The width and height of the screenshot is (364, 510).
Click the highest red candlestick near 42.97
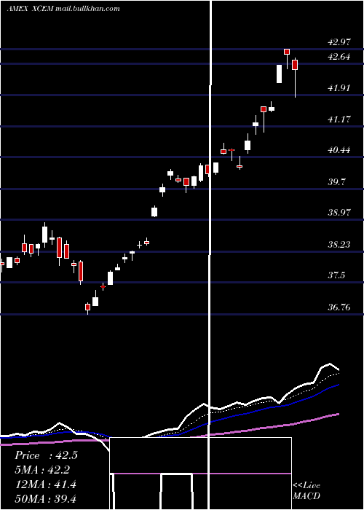click(287, 52)
